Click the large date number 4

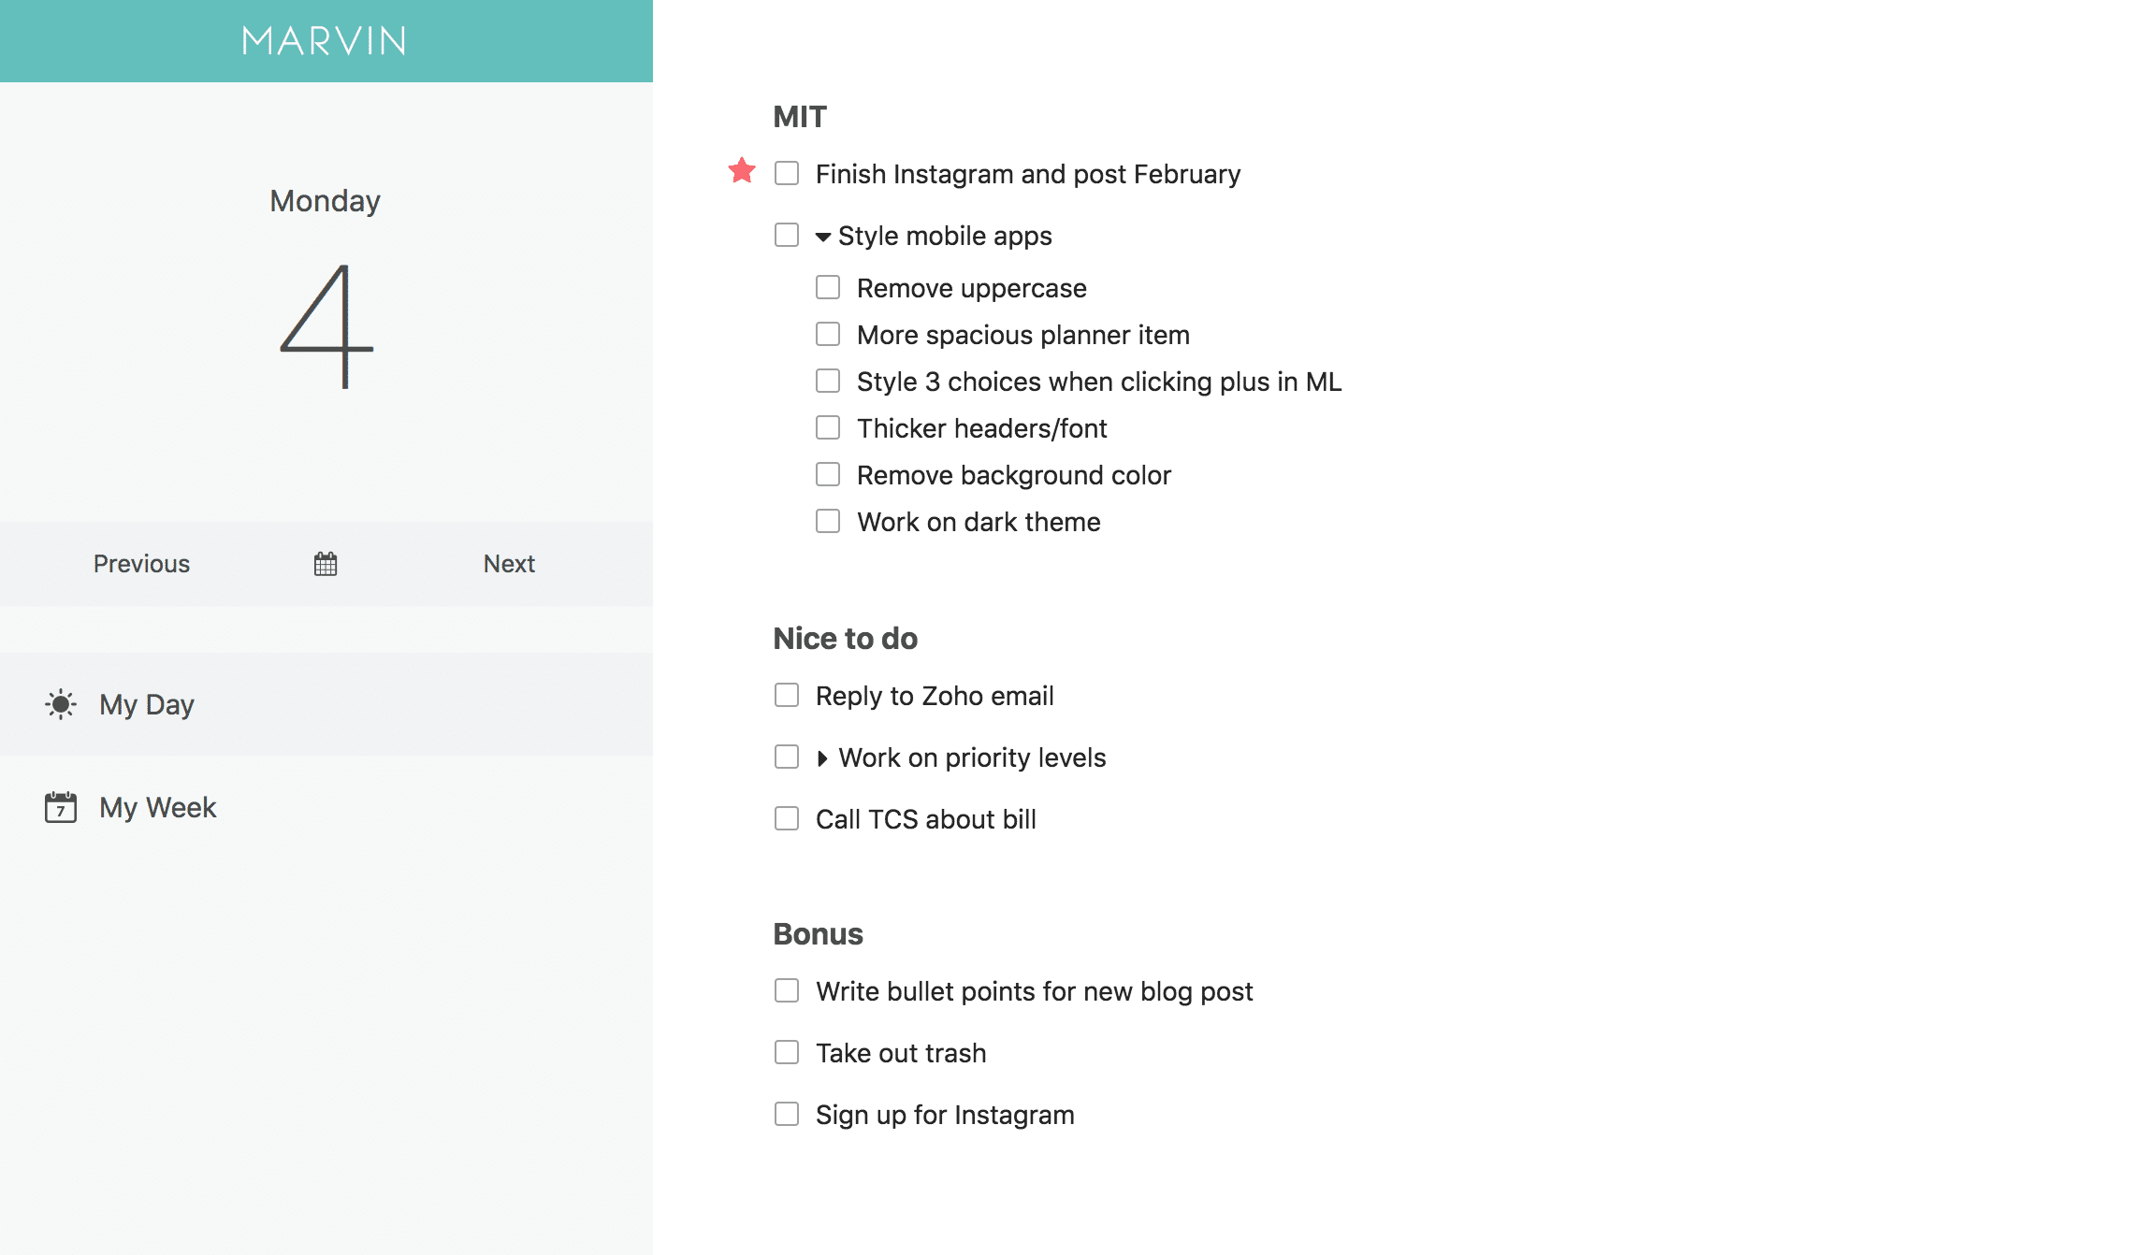326,326
